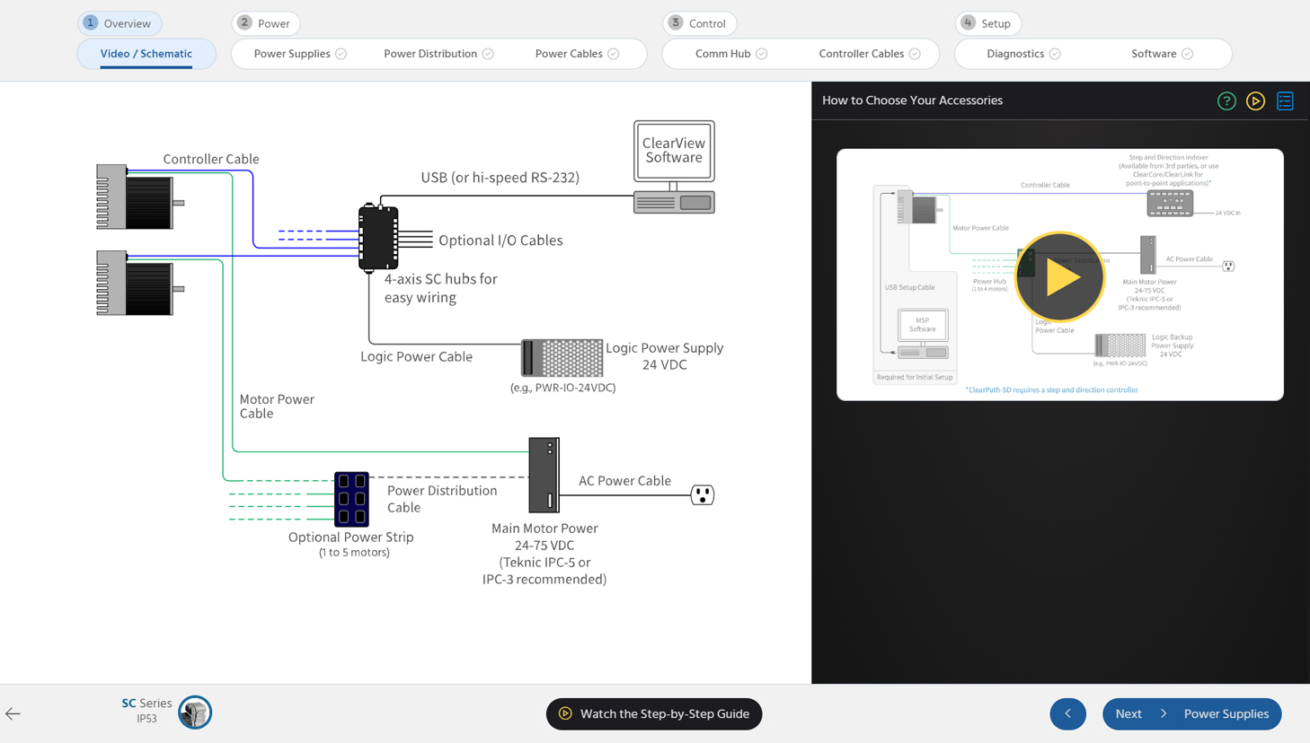Click the Optional Power Strip icon
This screenshot has width=1310, height=743.
[x=351, y=499]
